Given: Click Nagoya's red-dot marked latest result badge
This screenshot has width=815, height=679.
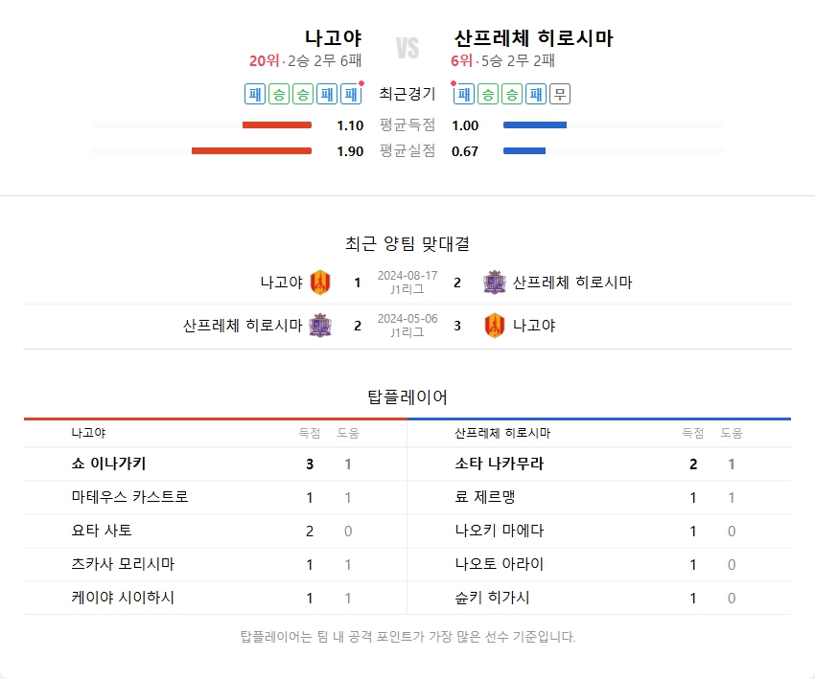Looking at the screenshot, I should tap(351, 94).
